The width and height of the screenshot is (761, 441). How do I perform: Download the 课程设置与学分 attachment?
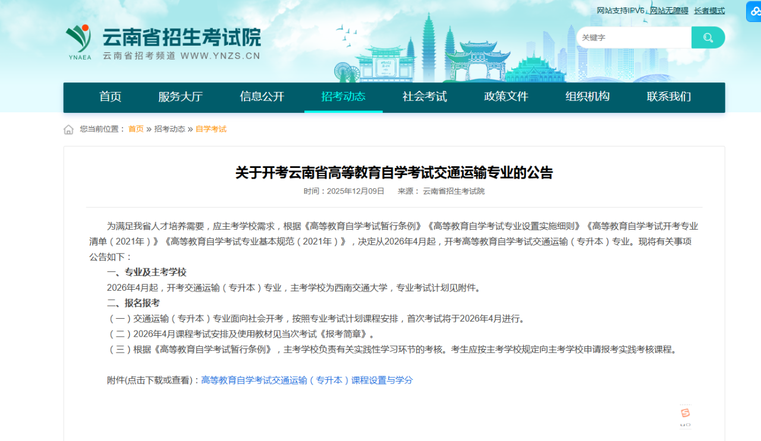coord(307,380)
